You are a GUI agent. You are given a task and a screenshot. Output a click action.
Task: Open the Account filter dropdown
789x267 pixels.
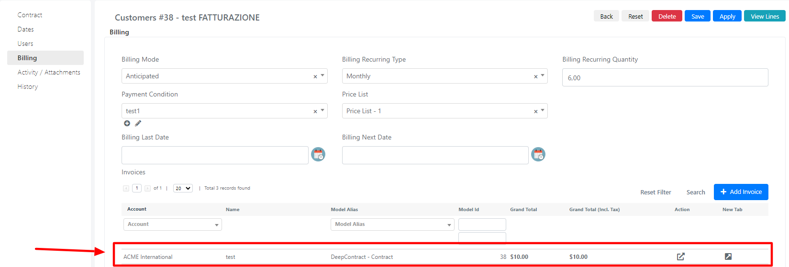click(x=173, y=224)
